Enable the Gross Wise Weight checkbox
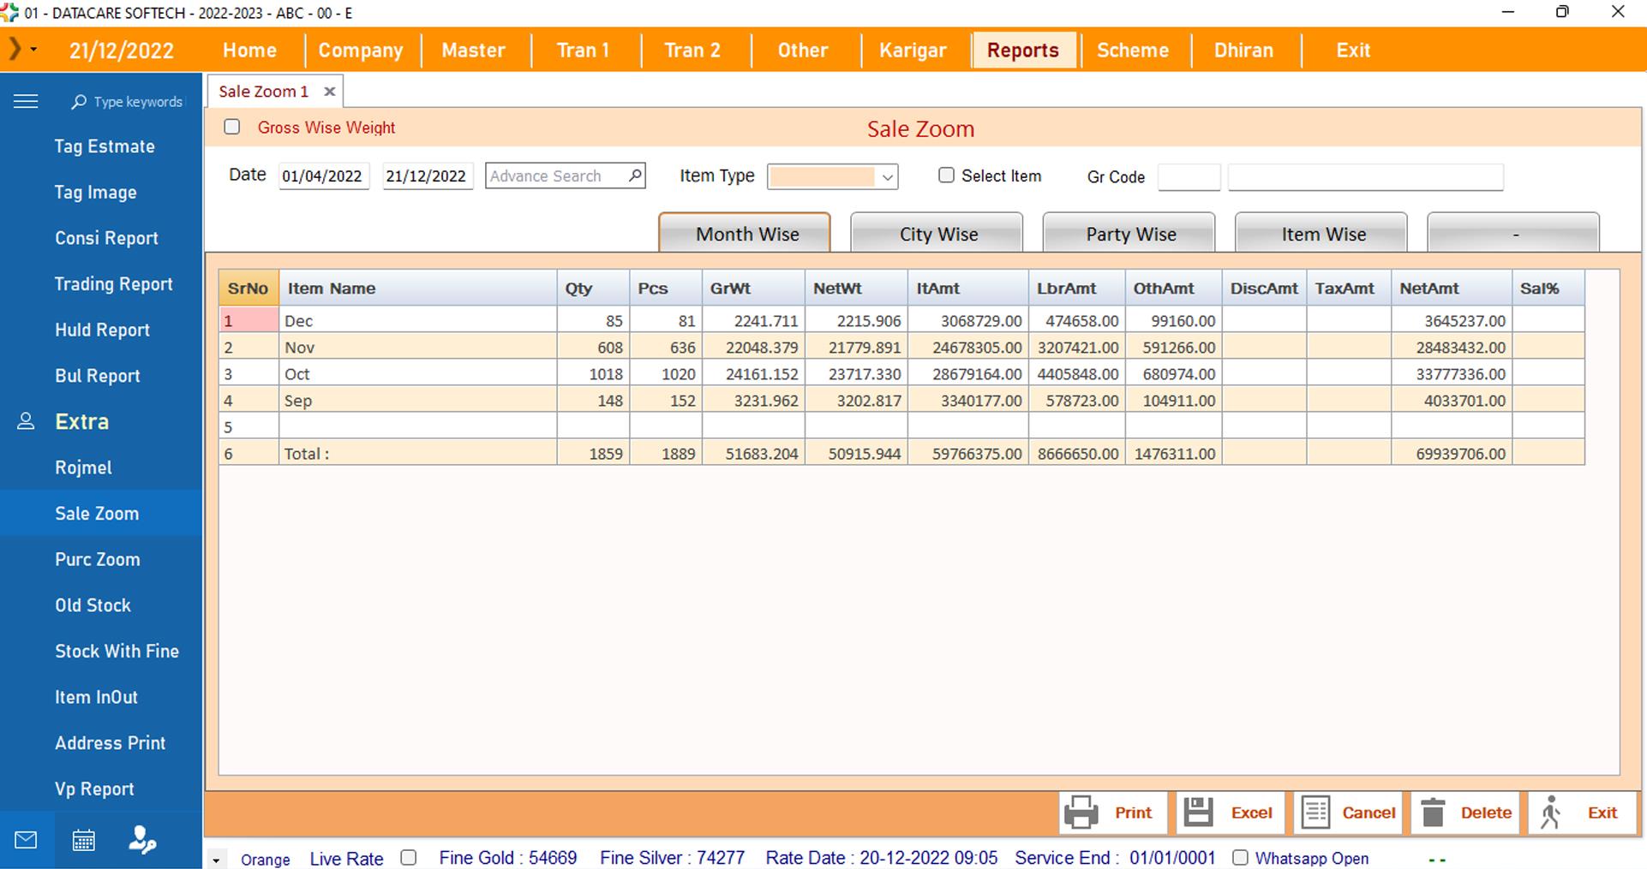The height and width of the screenshot is (869, 1647). click(232, 128)
